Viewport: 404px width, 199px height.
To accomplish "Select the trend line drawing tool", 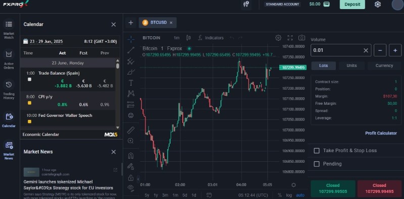I will coord(131,50).
